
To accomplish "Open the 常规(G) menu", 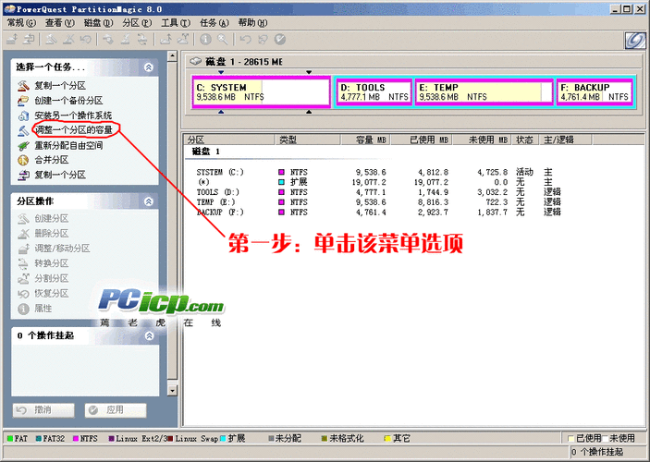I will click(21, 23).
